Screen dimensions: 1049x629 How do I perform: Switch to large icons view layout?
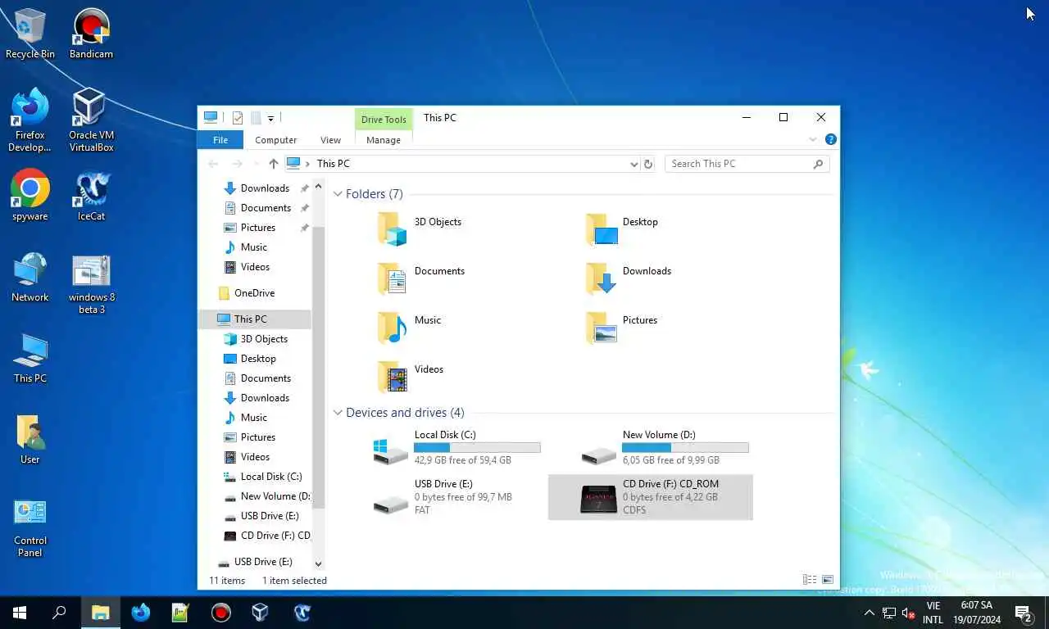pos(828,580)
